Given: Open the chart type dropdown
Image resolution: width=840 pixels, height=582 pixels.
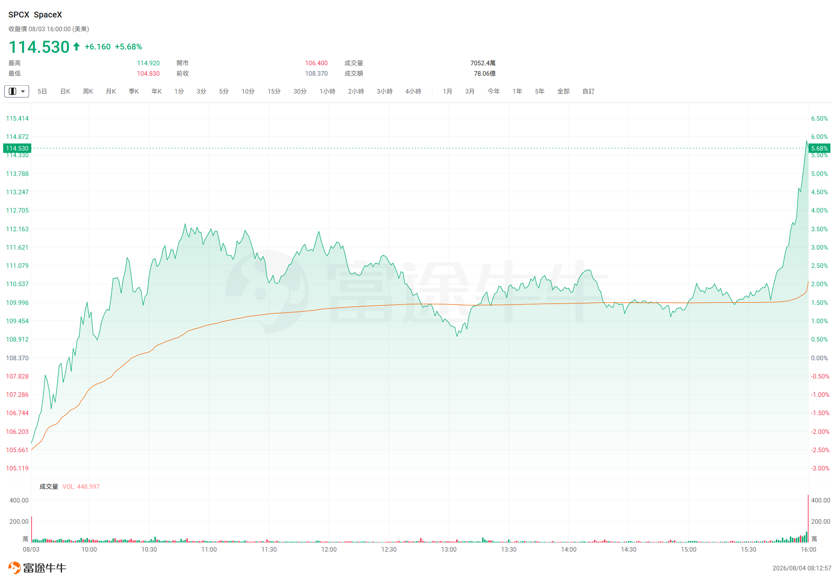Looking at the screenshot, I should 17,92.
